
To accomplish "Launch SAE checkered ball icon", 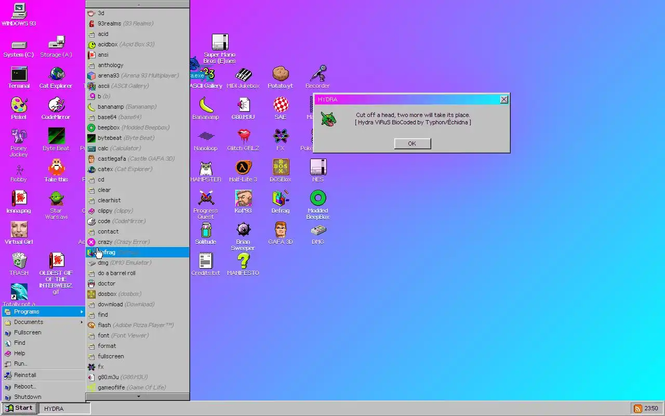I will coord(281,109).
